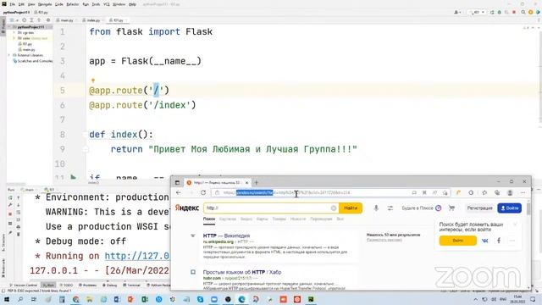Click the Windows Start button
Screen dimensions: 542x305
[7, 299]
